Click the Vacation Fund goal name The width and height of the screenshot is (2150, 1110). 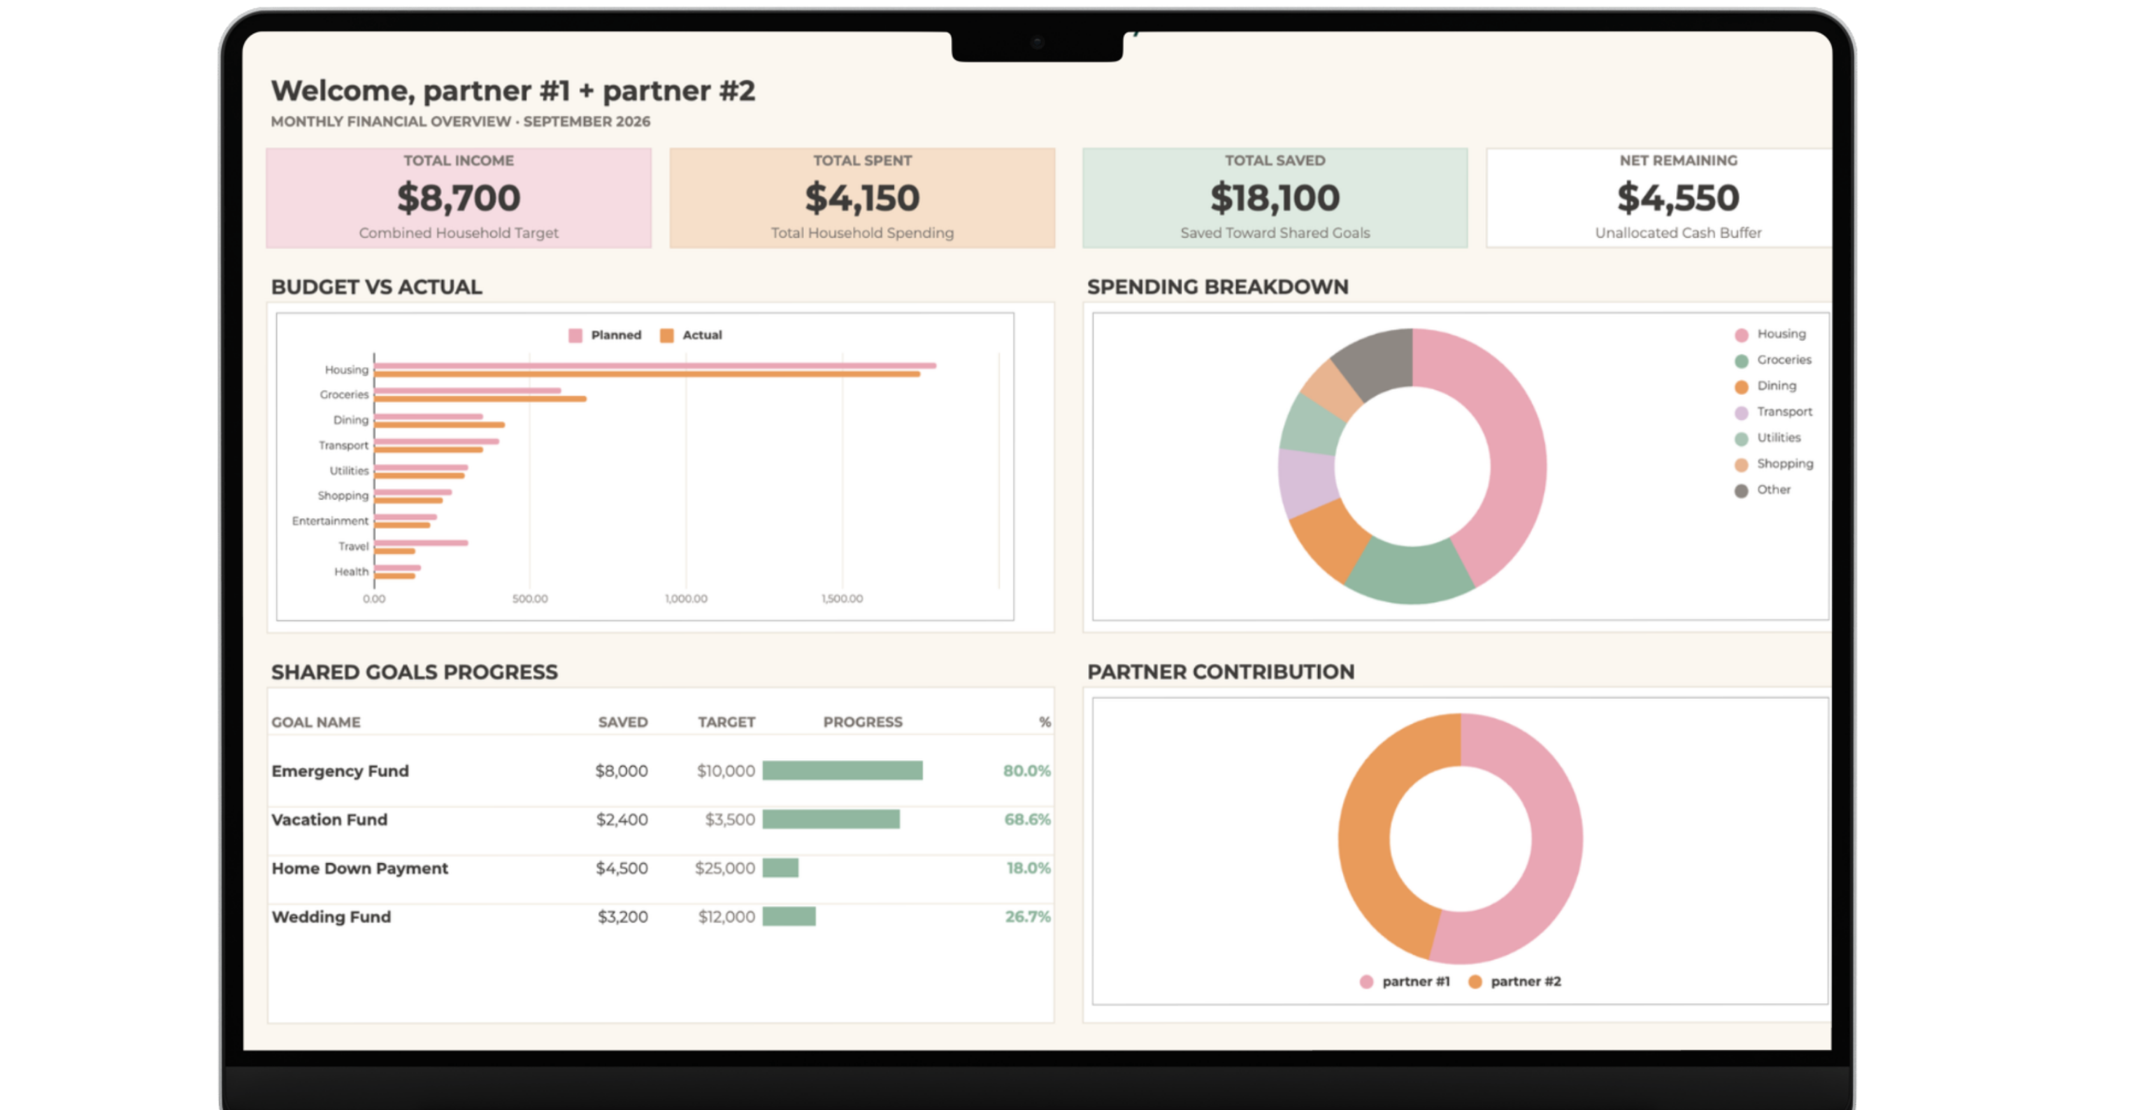330,819
